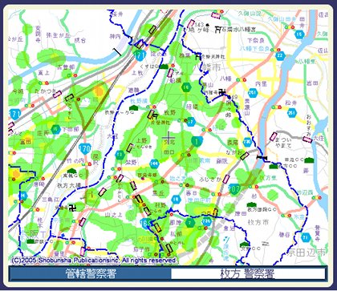Image resolution: width=337 pixels, height=291 pixels.
Task: Click the route 251 hexagon beside 内里
Action: pyautogui.click(x=252, y=92)
